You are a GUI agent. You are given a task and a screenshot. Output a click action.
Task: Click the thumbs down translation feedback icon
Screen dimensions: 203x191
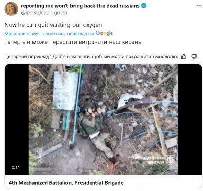click(194, 57)
